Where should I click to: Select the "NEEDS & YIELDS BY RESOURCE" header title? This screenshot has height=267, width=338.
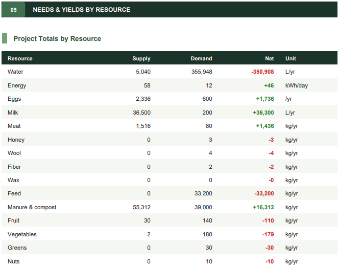tap(82, 10)
